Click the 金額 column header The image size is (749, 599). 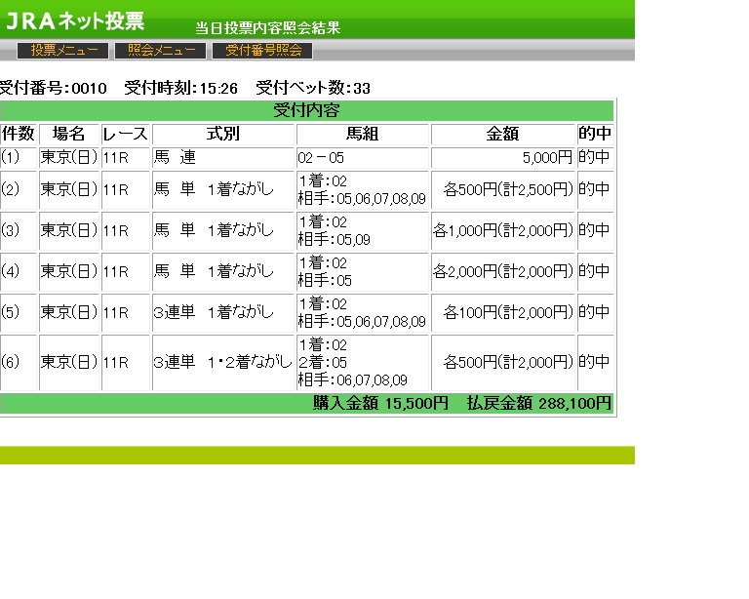[x=502, y=134]
